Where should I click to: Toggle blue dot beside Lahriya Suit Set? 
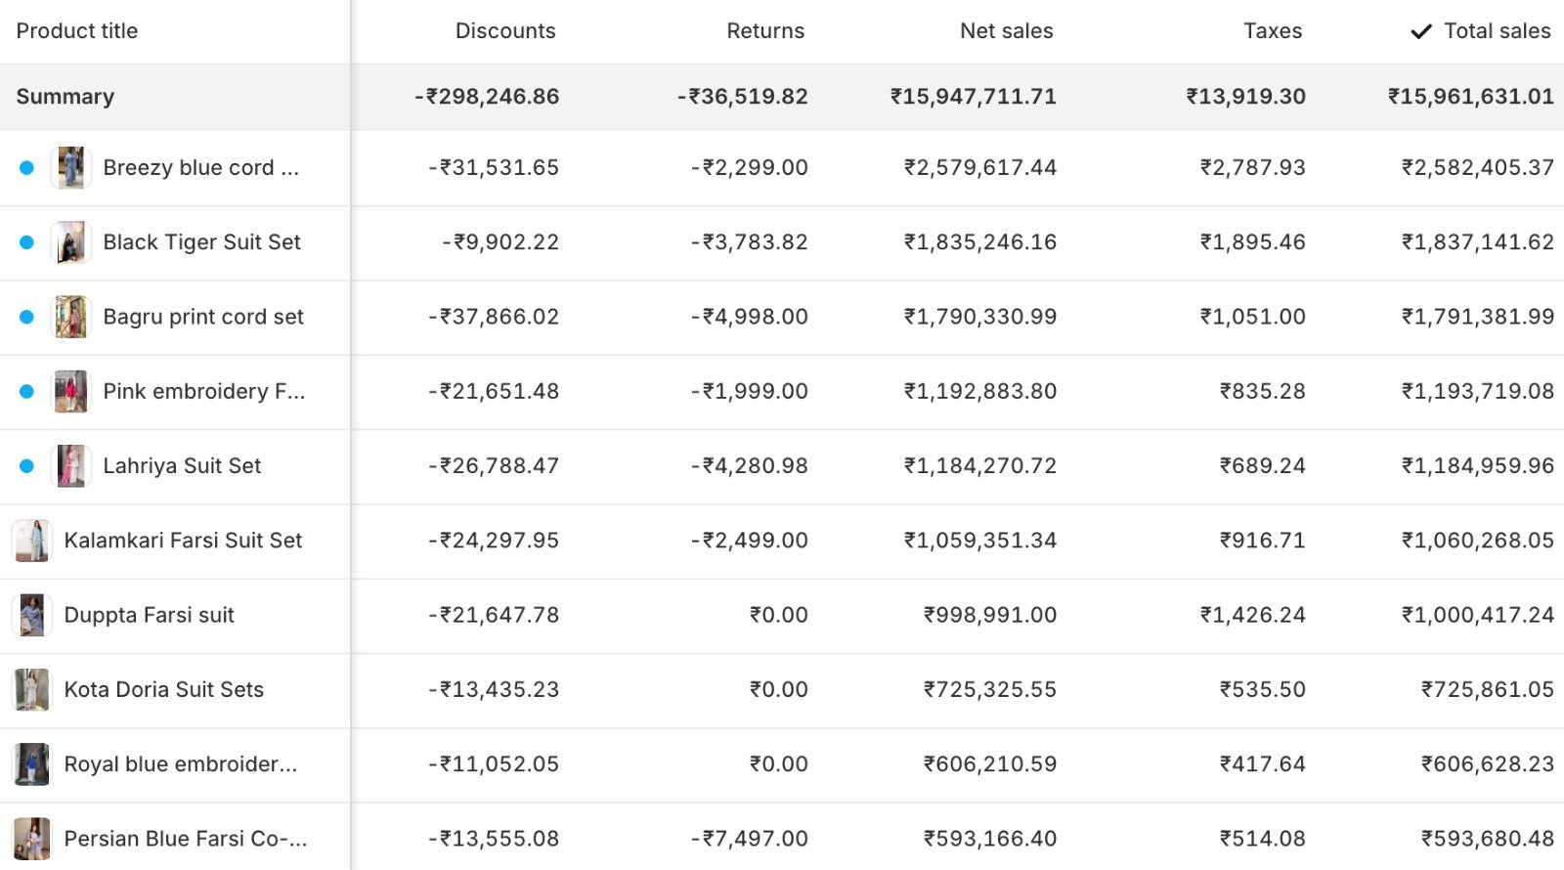27,466
